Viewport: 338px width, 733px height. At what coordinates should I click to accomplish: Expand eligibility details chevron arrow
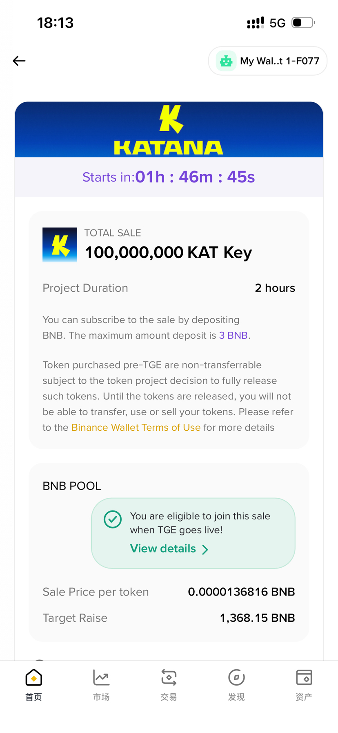(x=205, y=549)
